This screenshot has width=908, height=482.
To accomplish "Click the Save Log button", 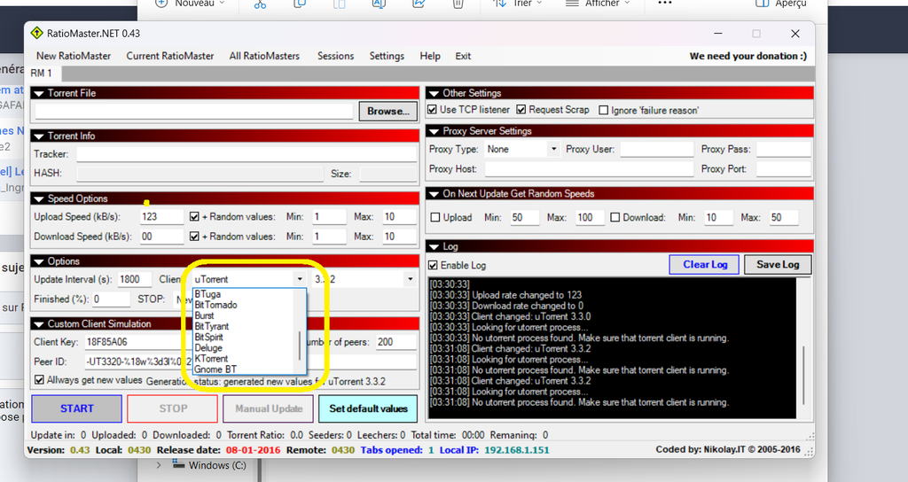I will (778, 264).
